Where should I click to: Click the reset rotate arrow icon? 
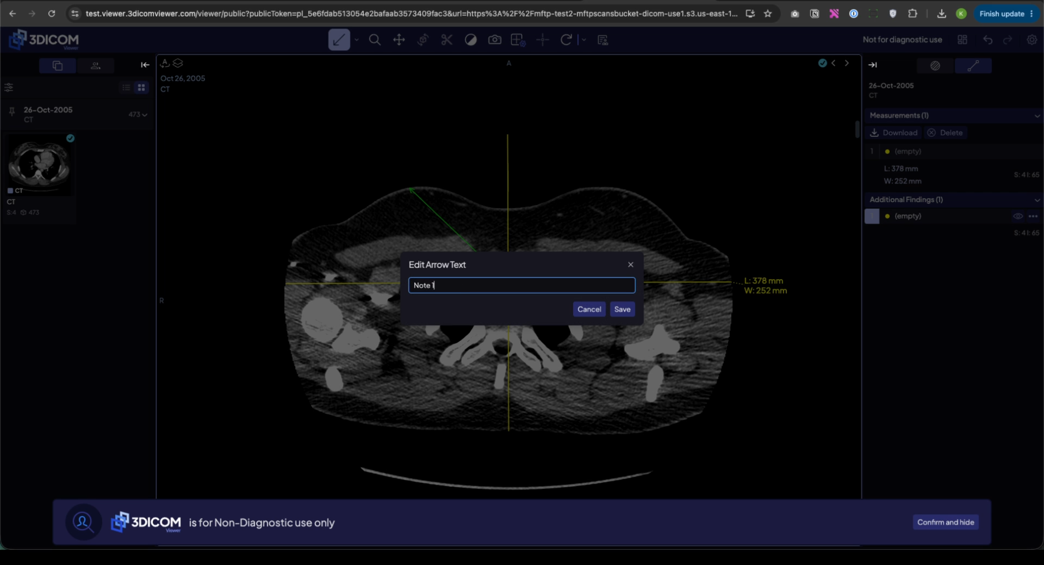tap(566, 40)
